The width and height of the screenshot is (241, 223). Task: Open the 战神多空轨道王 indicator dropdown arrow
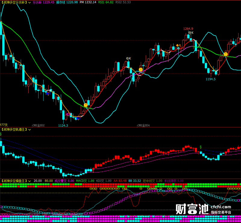coord(30,130)
